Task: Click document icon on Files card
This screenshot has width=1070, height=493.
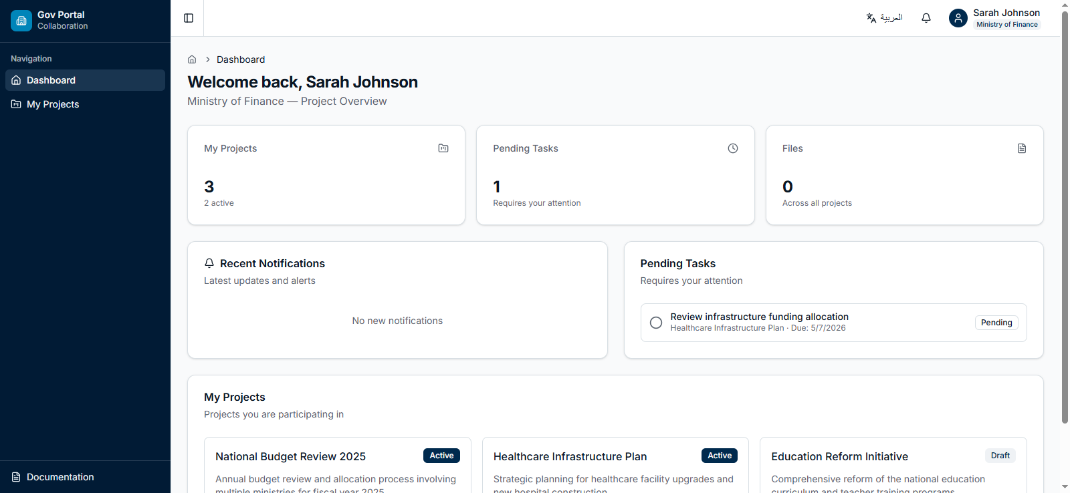Action: click(x=1022, y=148)
